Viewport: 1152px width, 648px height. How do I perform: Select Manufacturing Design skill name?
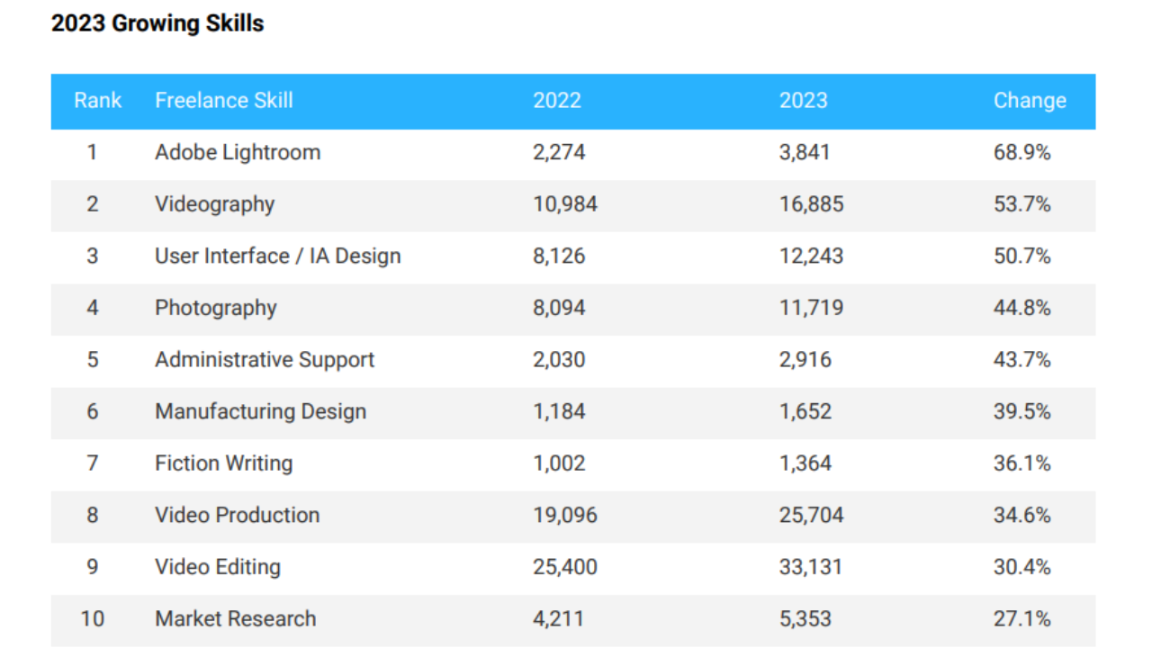tap(261, 411)
